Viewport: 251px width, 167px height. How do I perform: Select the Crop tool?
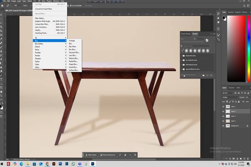(x=1, y=31)
